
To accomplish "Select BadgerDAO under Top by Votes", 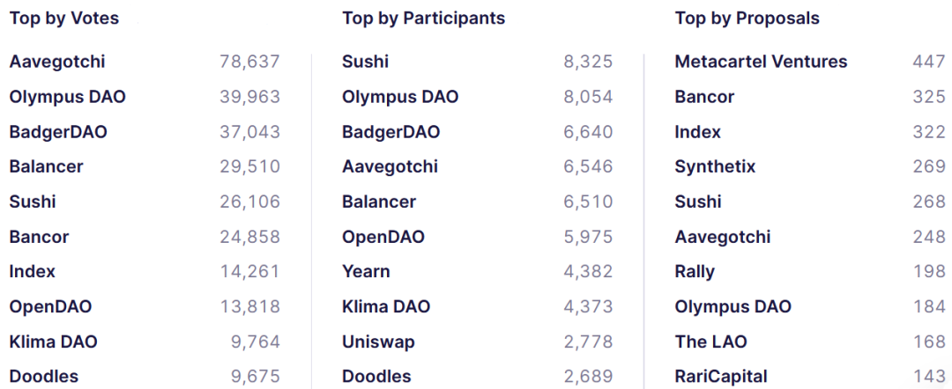I will (x=58, y=132).
